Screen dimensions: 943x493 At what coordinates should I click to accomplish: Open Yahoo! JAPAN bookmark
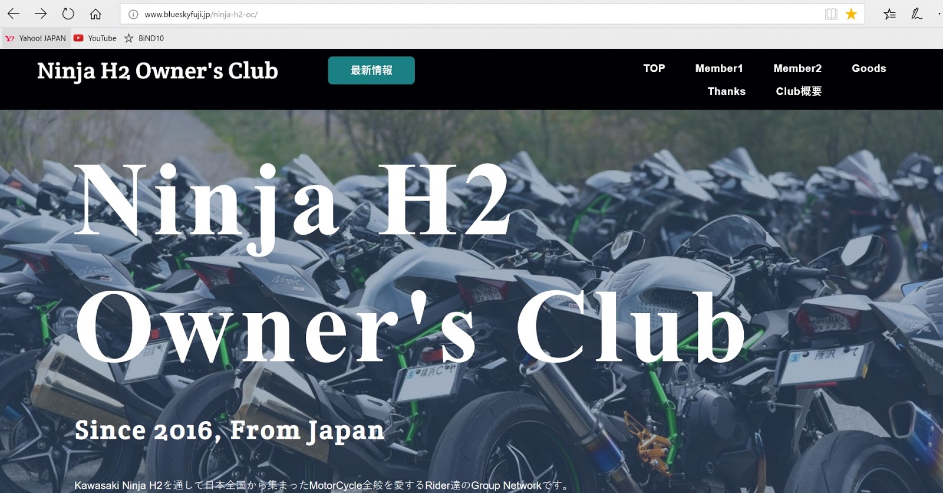coord(35,38)
